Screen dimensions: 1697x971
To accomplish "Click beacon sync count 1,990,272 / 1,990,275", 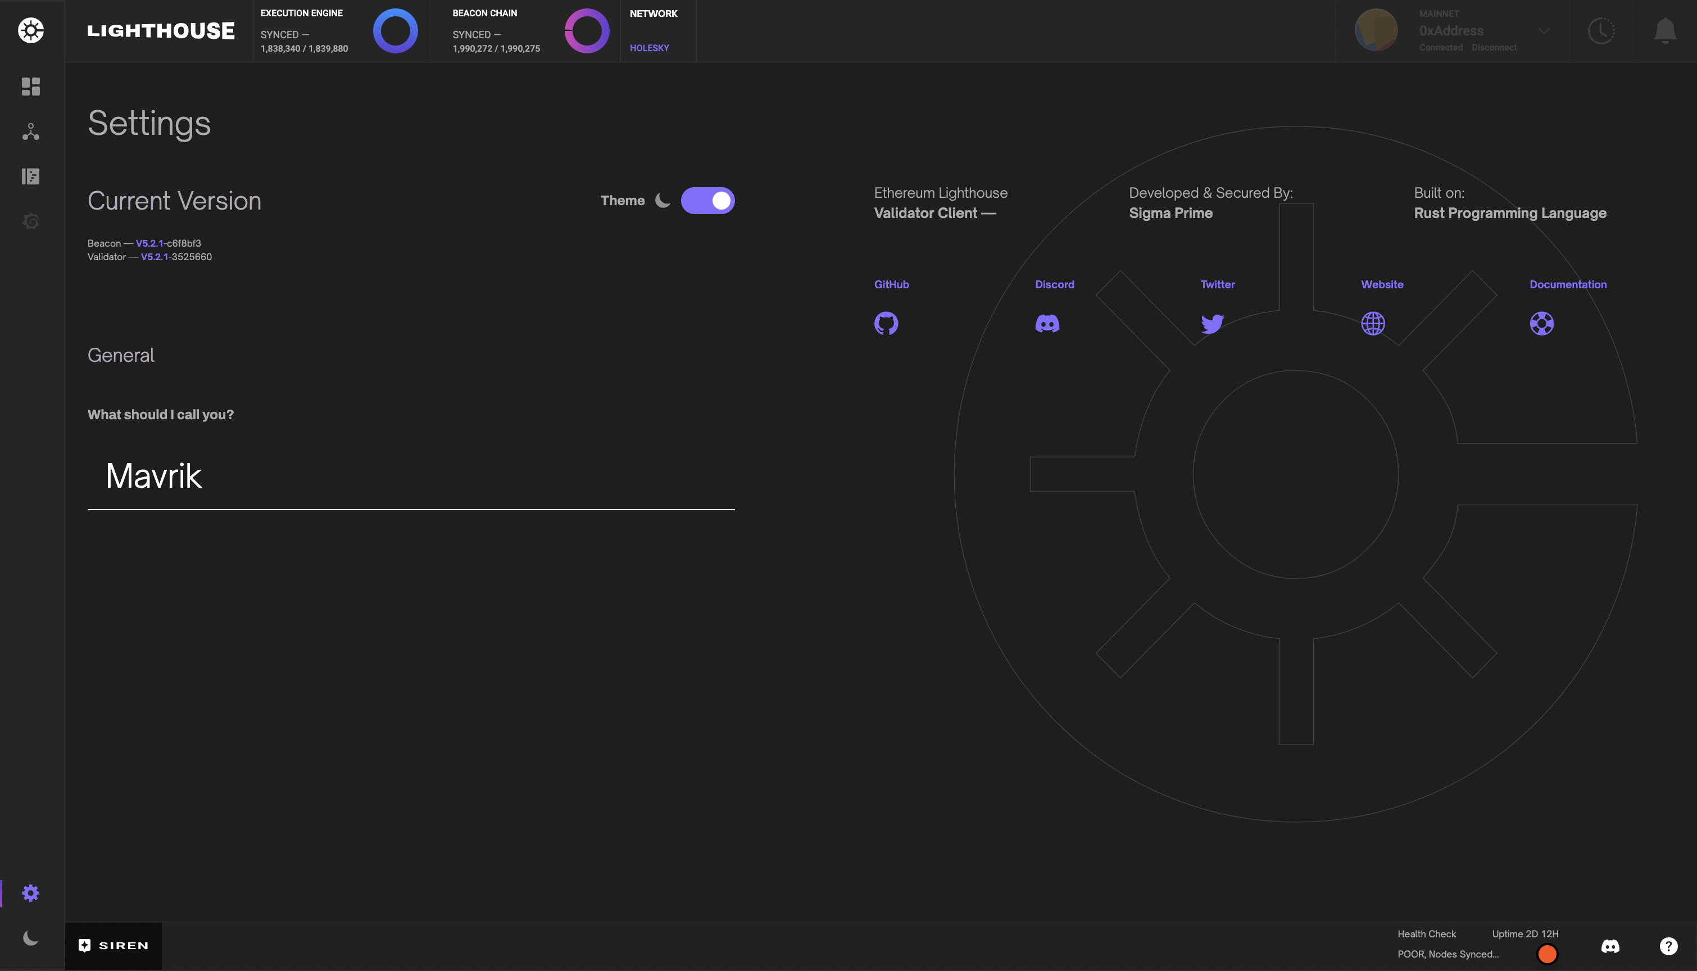I will pos(496,49).
